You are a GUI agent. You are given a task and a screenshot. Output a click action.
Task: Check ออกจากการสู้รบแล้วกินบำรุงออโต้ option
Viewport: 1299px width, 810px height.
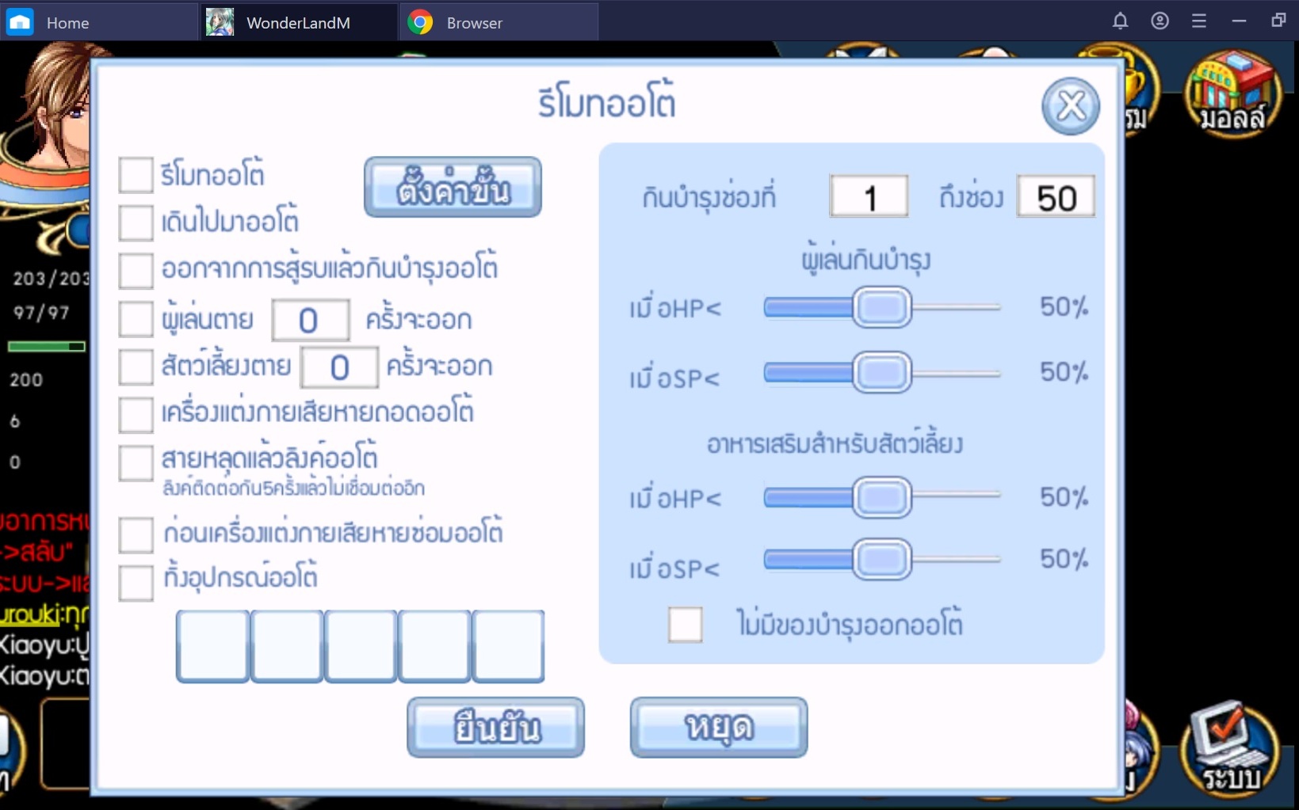[x=136, y=270]
